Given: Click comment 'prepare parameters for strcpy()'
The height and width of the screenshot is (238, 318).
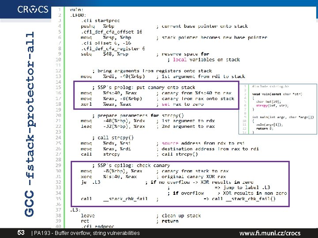Looking at the screenshot, I should [140, 115].
